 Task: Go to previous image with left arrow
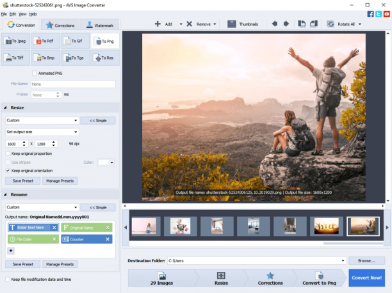click(275, 24)
